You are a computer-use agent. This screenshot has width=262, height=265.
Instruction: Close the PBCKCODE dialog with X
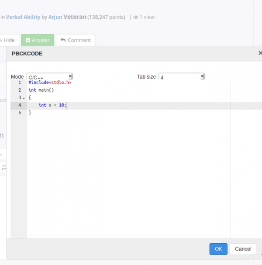(x=260, y=53)
